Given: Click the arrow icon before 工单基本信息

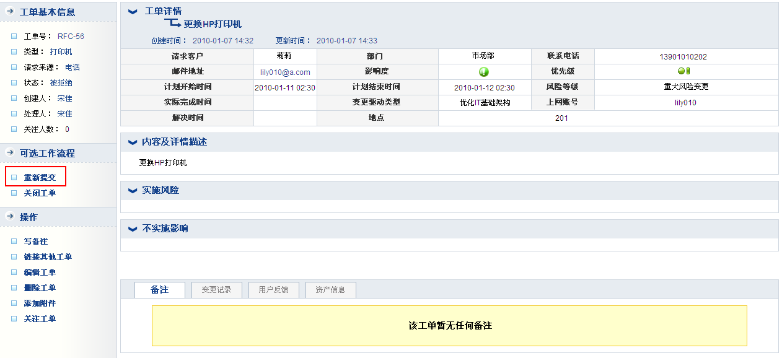Looking at the screenshot, I should 9,12.
